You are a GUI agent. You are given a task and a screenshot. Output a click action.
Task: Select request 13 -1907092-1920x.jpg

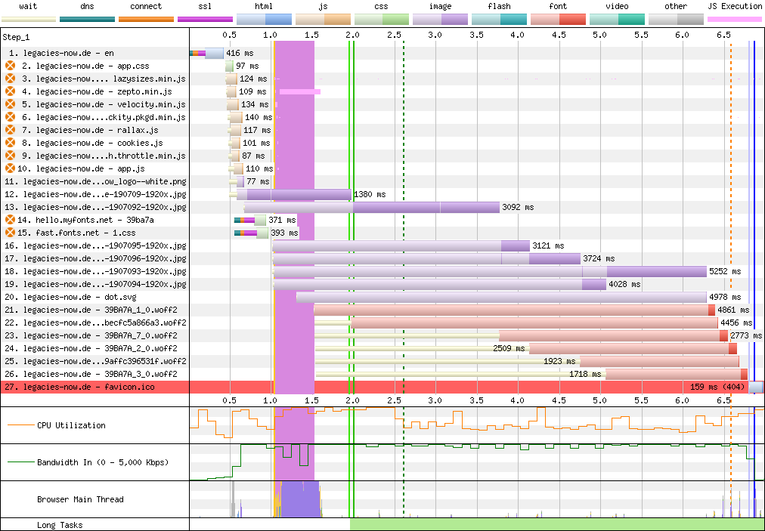tap(95, 207)
